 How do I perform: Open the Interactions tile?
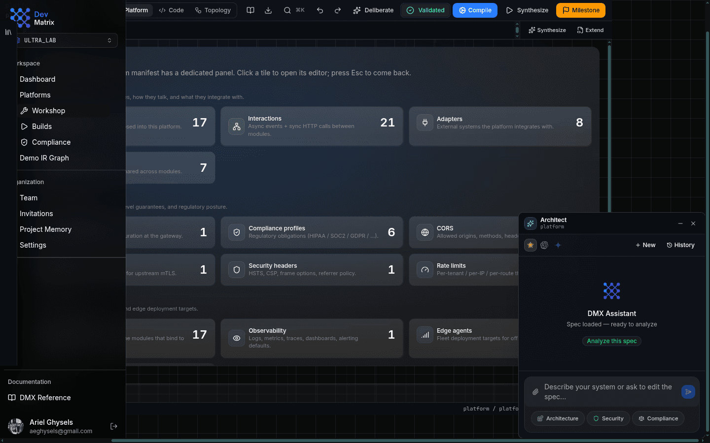tap(312, 126)
